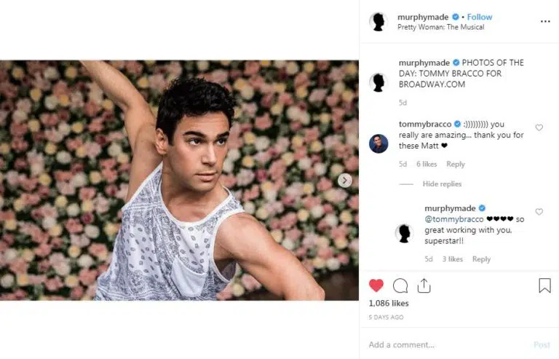Click the red heart like icon
Screen dimensions: 559x359
pos(376,285)
